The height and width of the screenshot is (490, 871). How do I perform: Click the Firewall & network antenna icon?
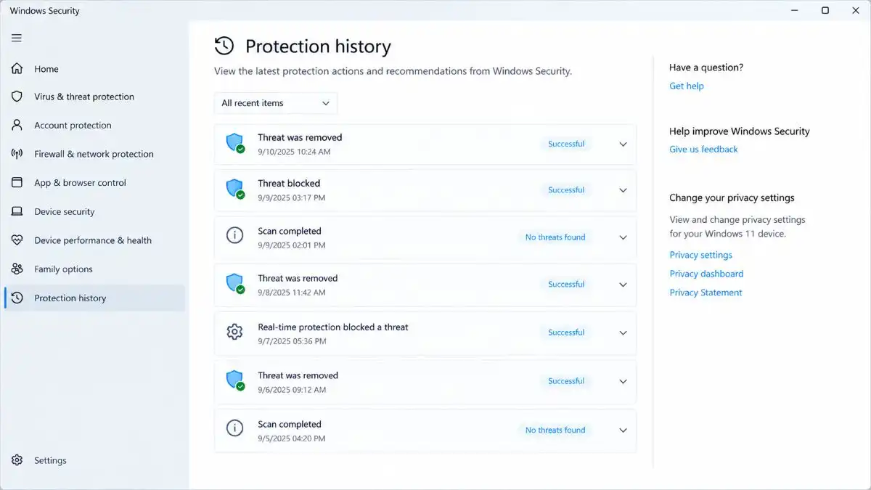click(x=17, y=154)
